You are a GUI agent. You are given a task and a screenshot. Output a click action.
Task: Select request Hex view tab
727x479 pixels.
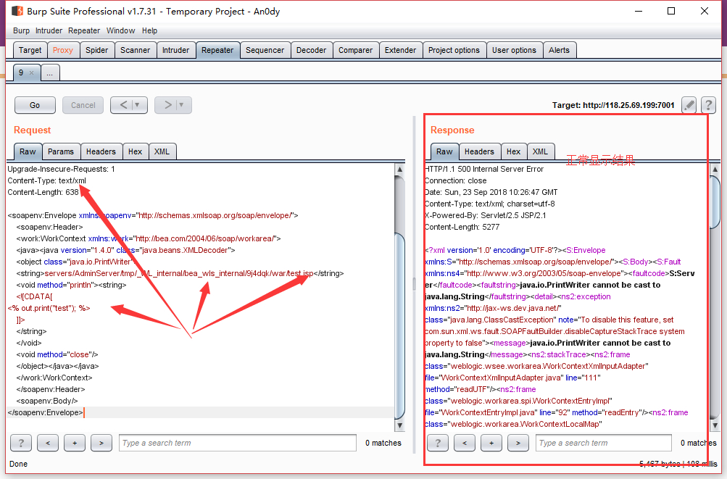click(x=136, y=151)
